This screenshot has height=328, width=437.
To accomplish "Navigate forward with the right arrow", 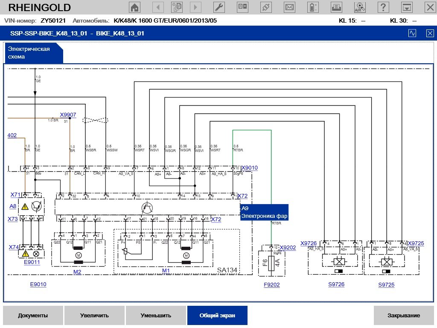I will 195,7.
